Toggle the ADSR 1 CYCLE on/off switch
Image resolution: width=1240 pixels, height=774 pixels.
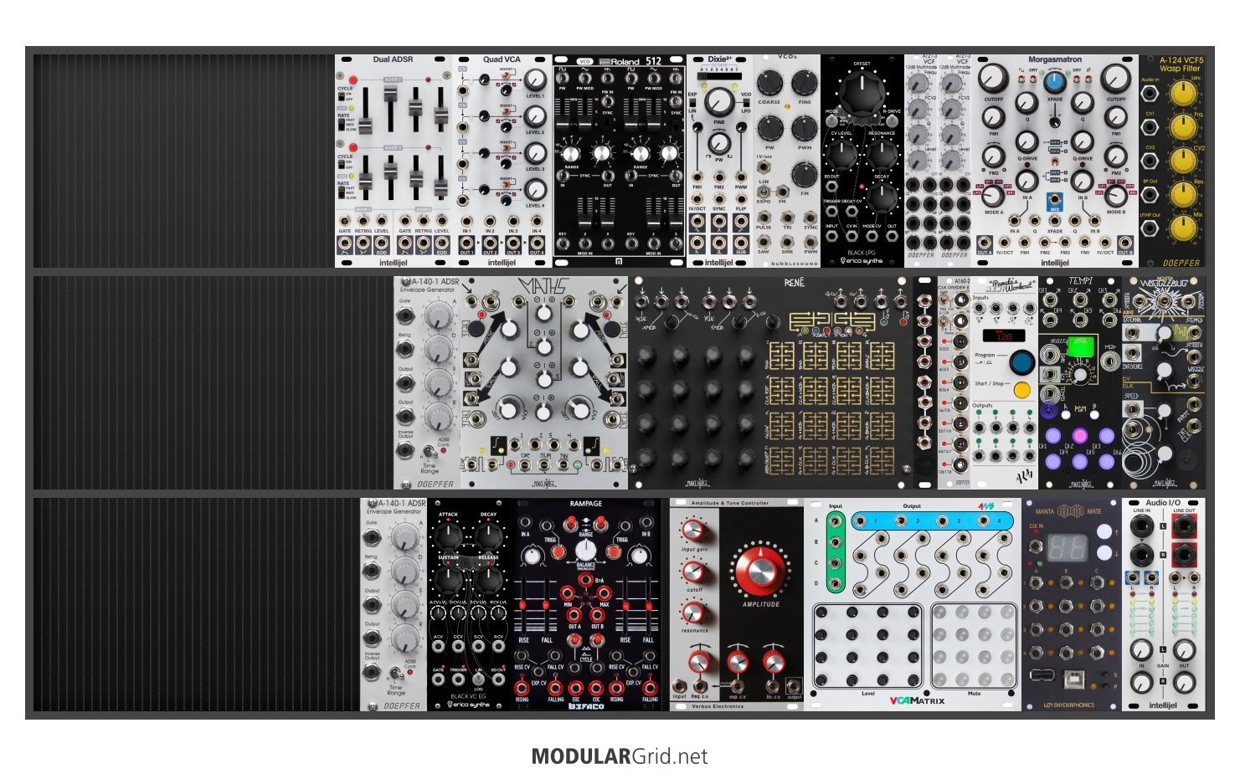tap(342, 98)
